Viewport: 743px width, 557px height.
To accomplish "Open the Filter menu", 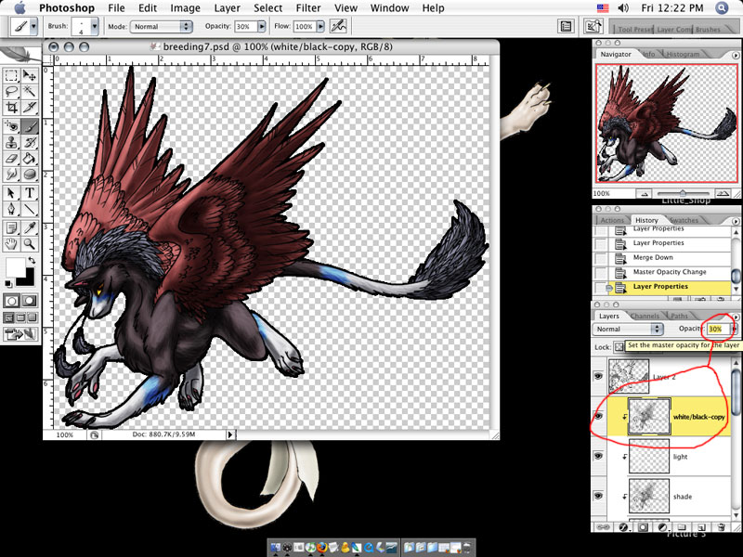I will pyautogui.click(x=308, y=8).
